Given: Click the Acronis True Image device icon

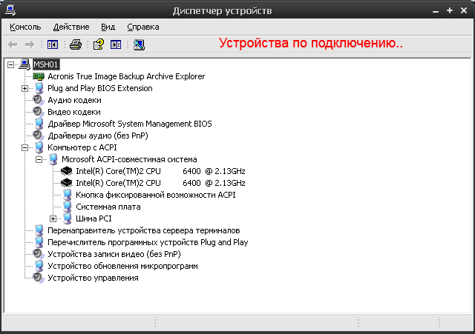Looking at the screenshot, I should pyautogui.click(x=39, y=76).
